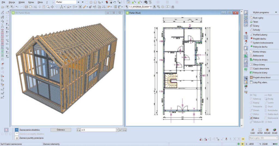Open the Edycja menu
This screenshot has width=279, height=146.
point(12,2)
